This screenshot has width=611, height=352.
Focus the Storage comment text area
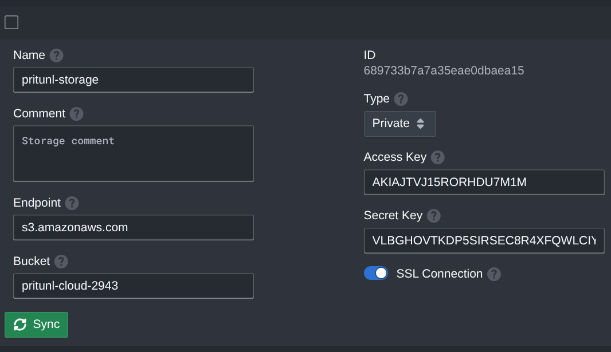coord(133,153)
